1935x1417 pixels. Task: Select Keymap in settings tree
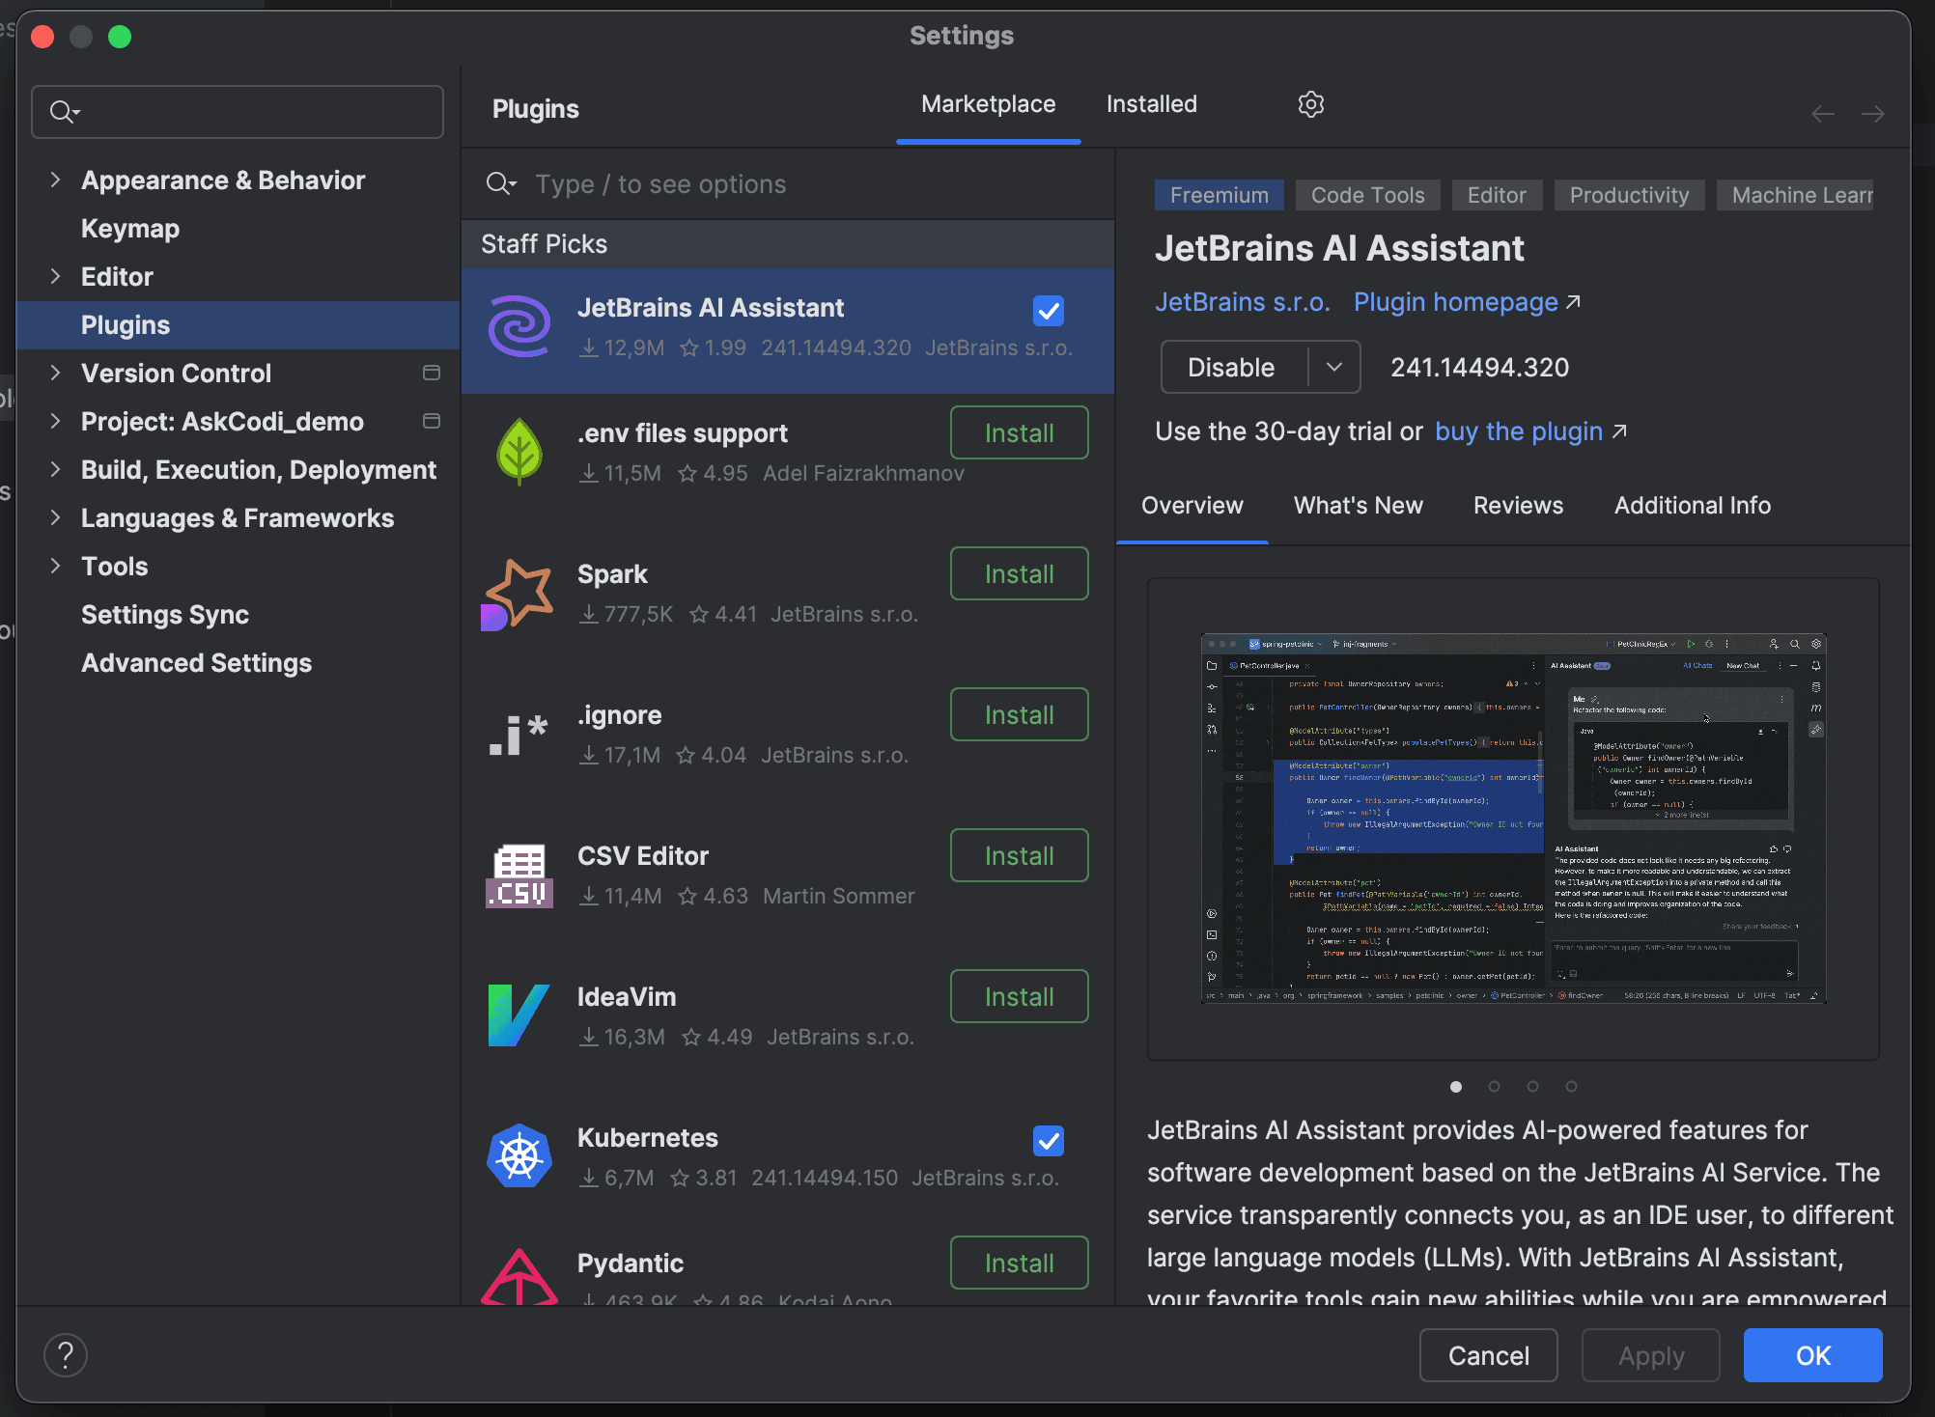tap(130, 229)
